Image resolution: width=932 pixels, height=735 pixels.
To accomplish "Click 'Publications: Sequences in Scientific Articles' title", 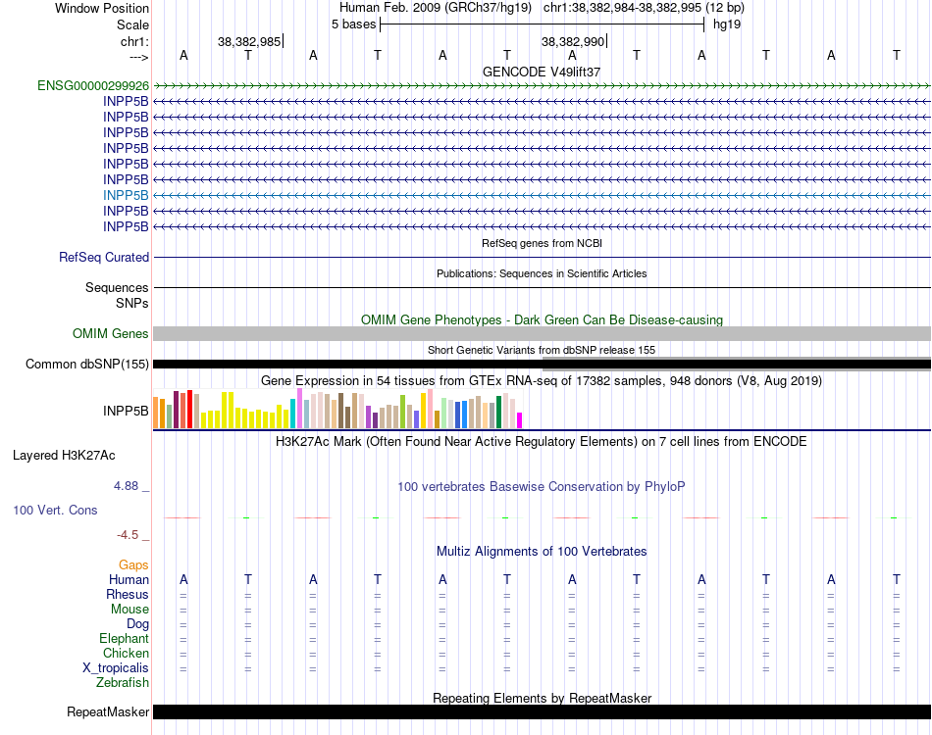I will 542,273.
